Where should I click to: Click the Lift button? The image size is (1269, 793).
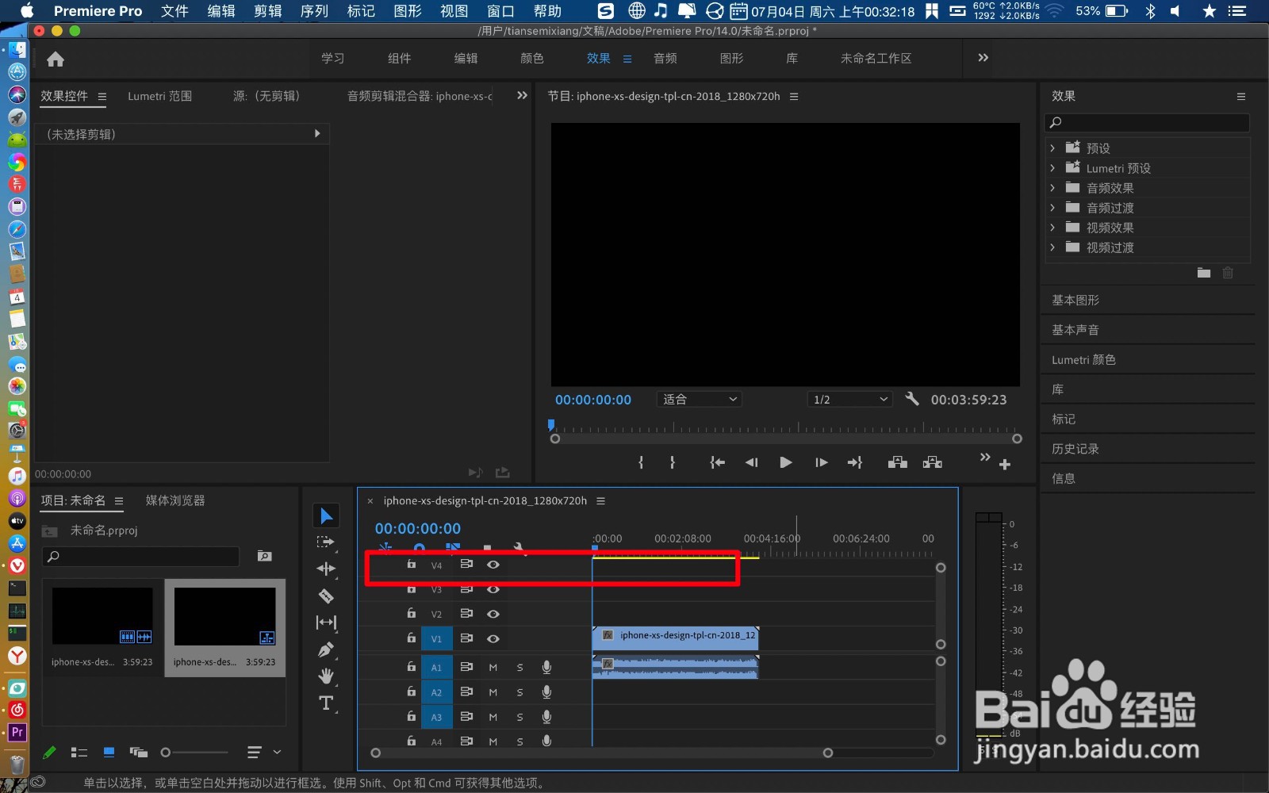(898, 462)
